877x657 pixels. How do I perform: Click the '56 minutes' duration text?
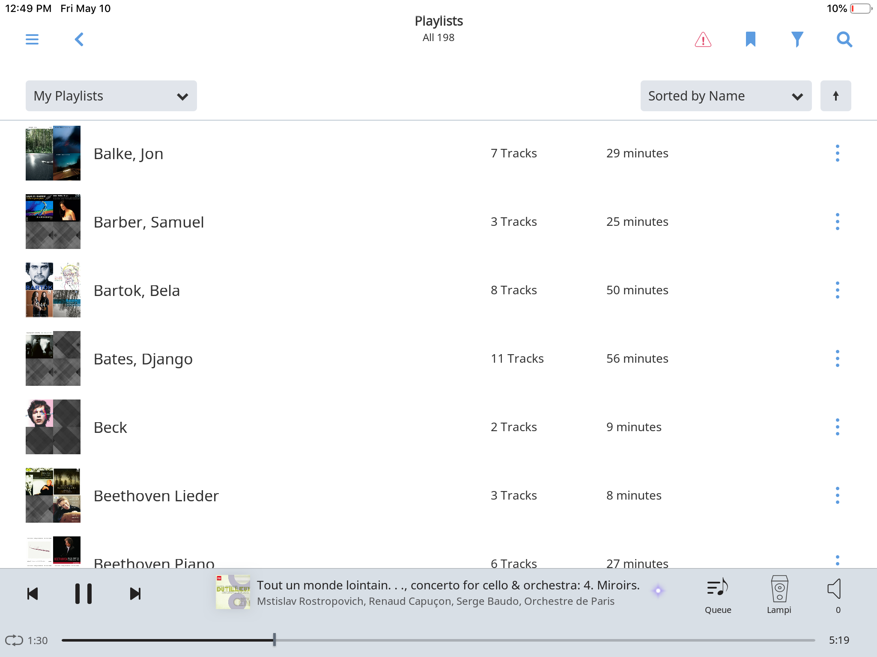pos(637,358)
